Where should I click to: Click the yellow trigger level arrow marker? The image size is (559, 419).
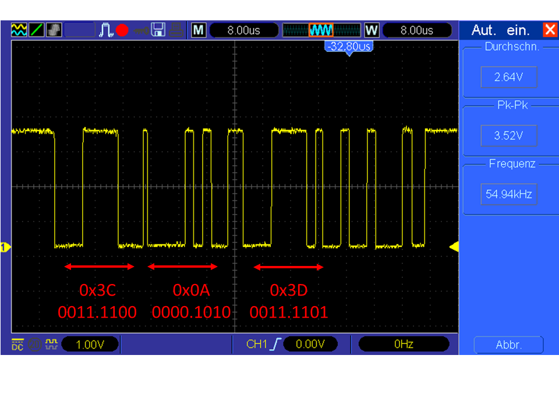coord(454,247)
